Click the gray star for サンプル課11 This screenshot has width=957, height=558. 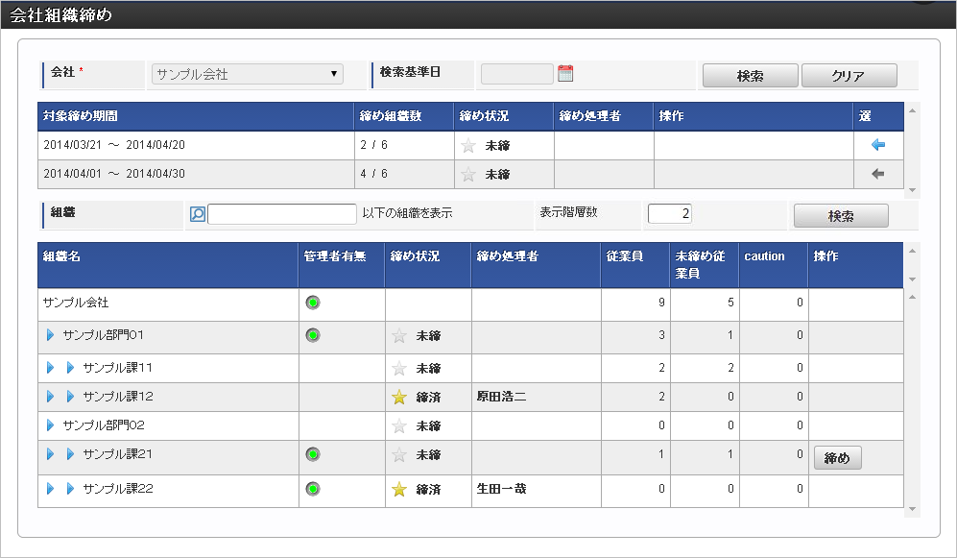coord(399,368)
